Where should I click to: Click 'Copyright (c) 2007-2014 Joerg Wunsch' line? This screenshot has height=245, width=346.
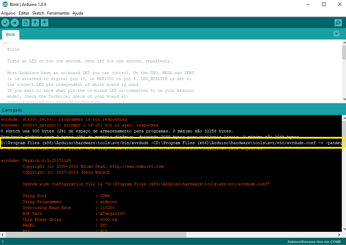[x=66, y=172]
